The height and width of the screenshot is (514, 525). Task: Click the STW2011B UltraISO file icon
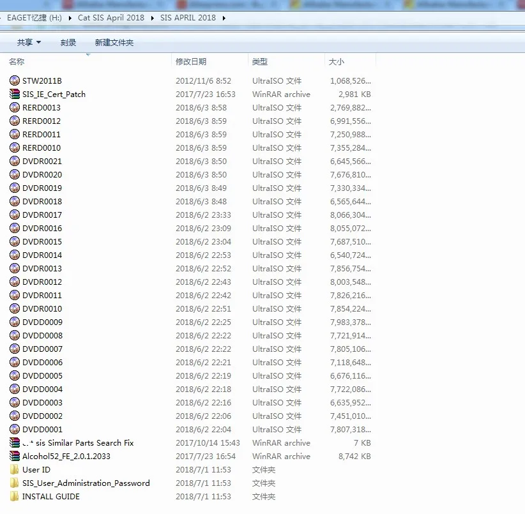coord(15,80)
